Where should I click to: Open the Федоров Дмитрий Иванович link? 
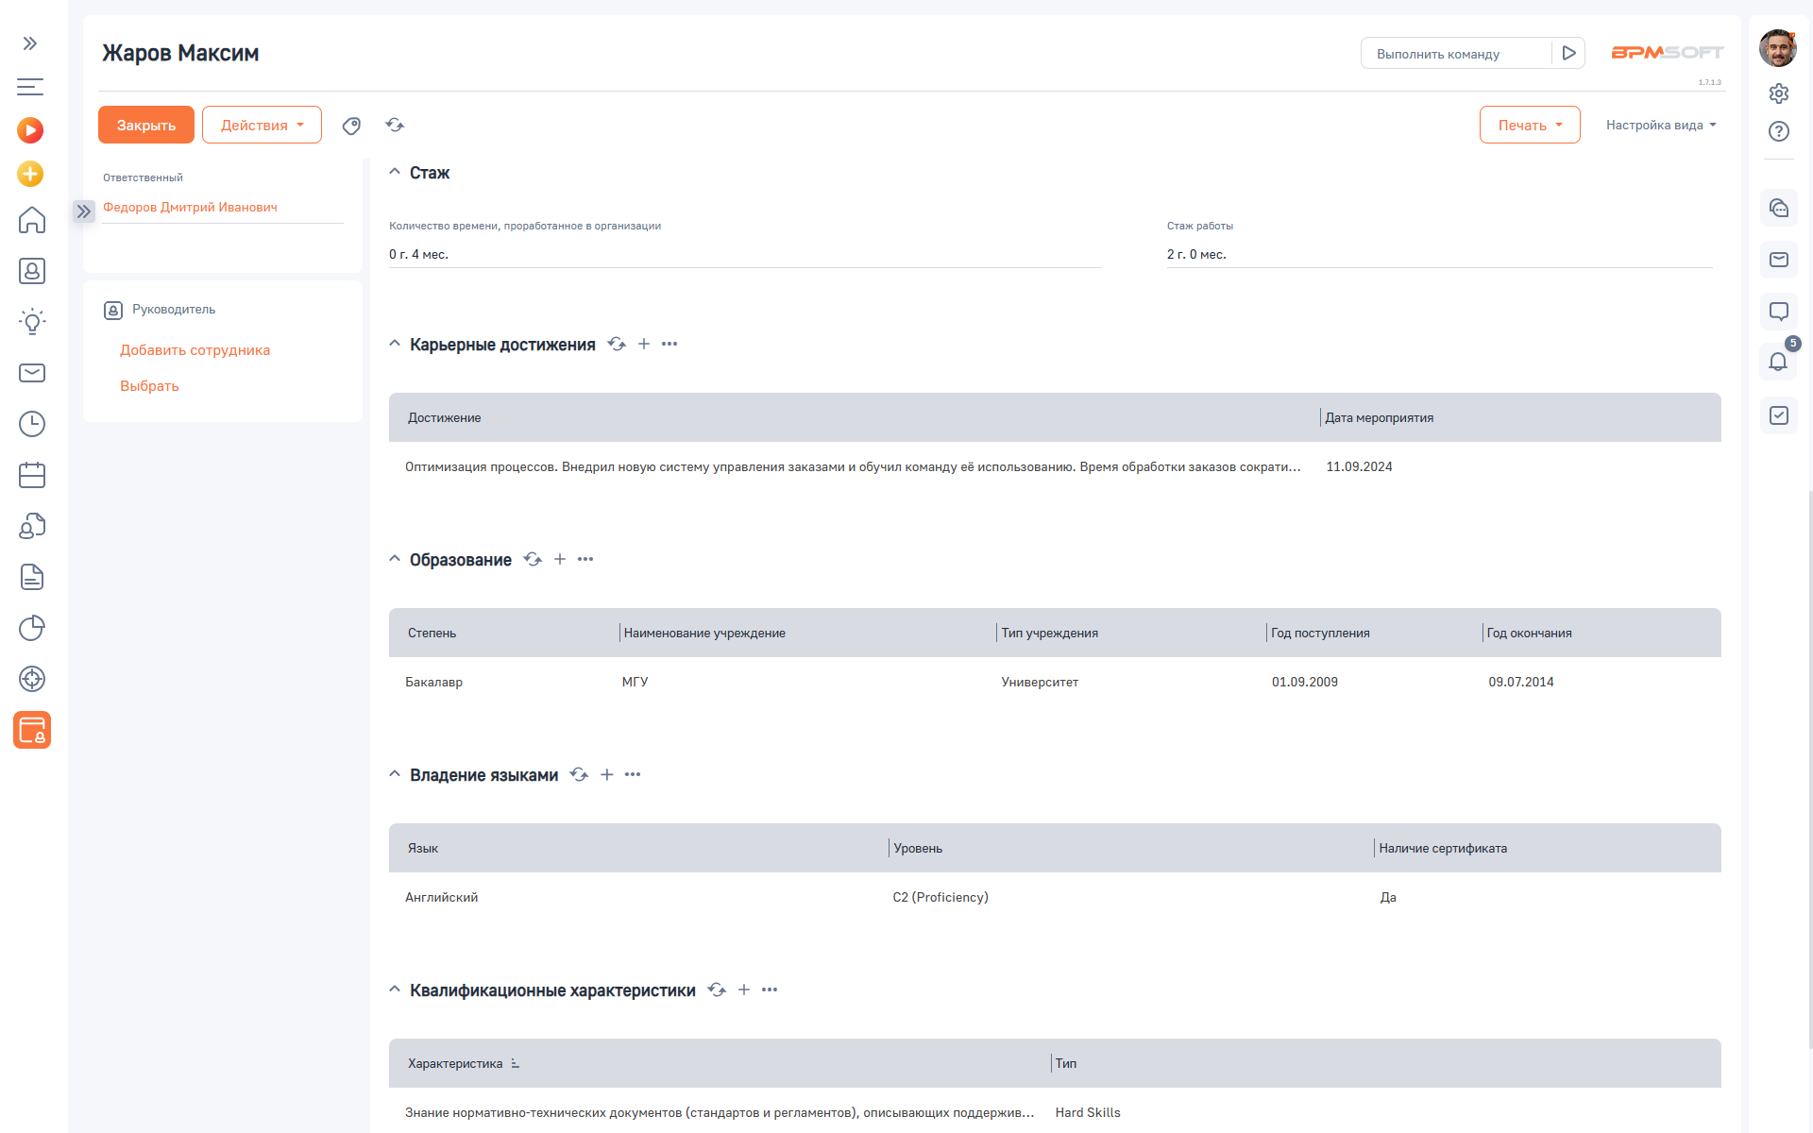[190, 207]
